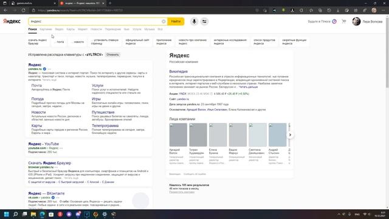Open Андрей Стыскин photo thumbnail

(x=277, y=135)
